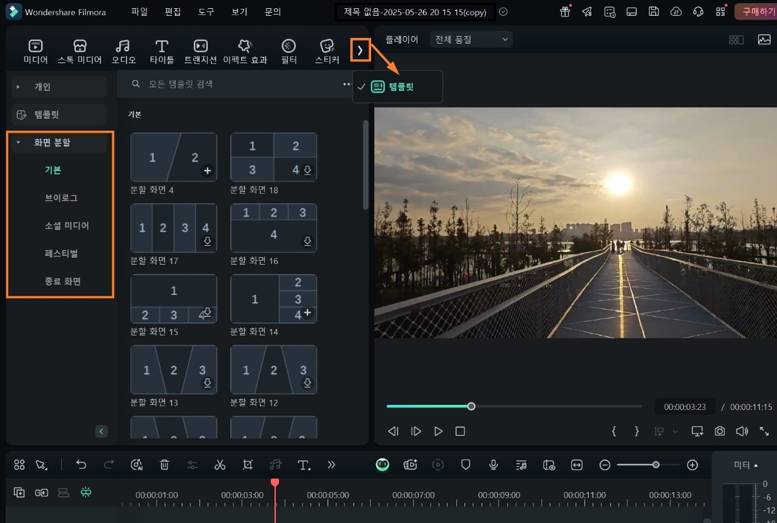777x523 pixels.
Task: Undo the last action
Action: [x=81, y=465]
